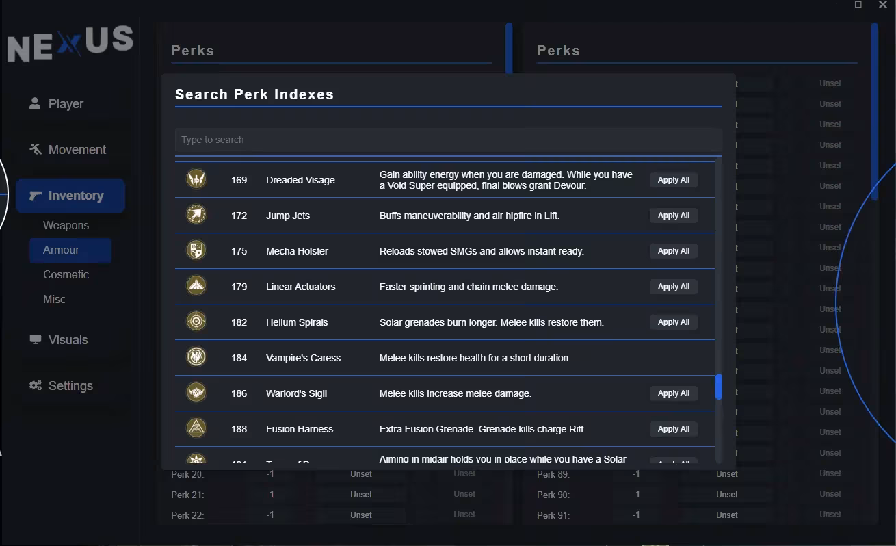Click description "Buffs maneuverability and air hipfire in Lift."
Viewport: 896px width, 546px height.
pyautogui.click(x=469, y=216)
